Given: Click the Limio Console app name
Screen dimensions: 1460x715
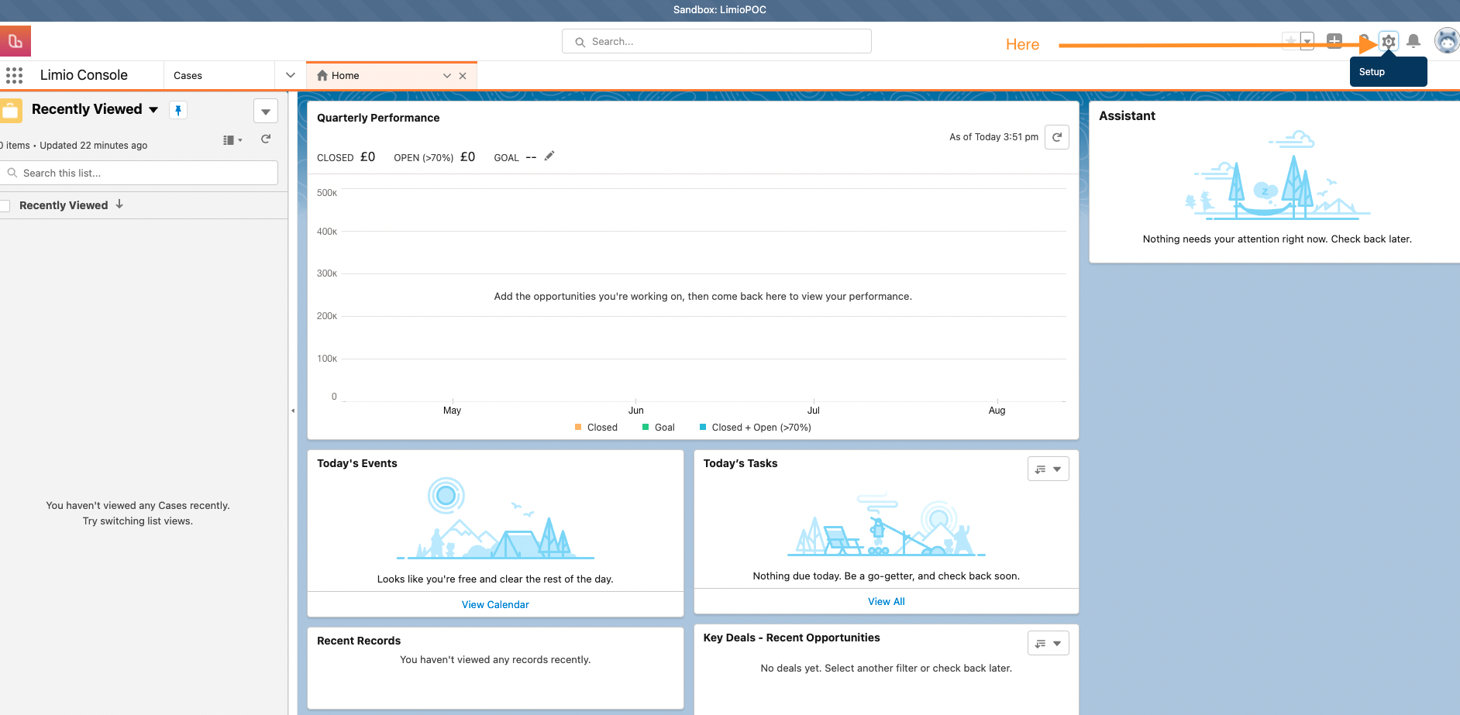Looking at the screenshot, I should click(x=84, y=75).
